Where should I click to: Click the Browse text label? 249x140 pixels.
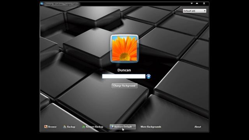click(x=52, y=127)
